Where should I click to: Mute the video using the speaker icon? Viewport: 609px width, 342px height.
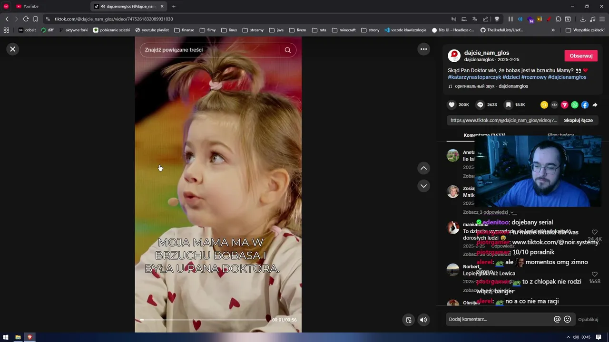click(423, 320)
